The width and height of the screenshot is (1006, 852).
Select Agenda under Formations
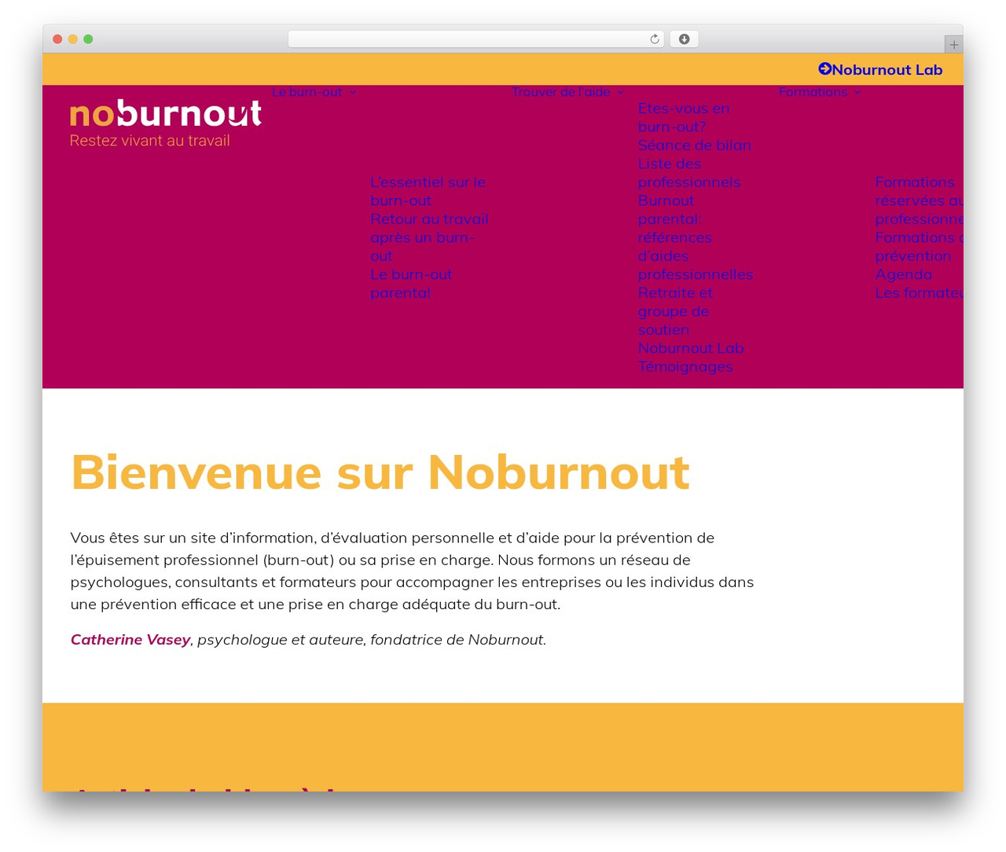904,274
